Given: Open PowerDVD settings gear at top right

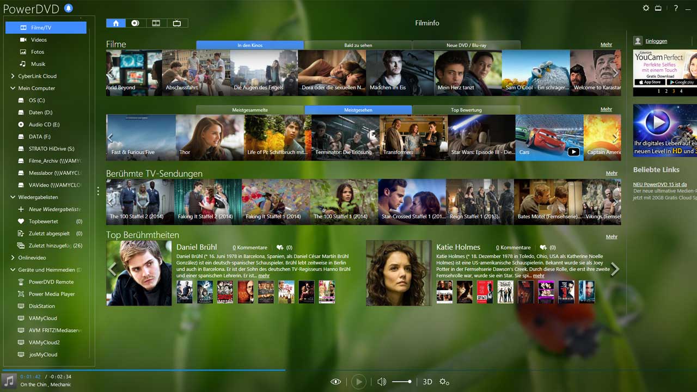Looking at the screenshot, I should tap(646, 8).
